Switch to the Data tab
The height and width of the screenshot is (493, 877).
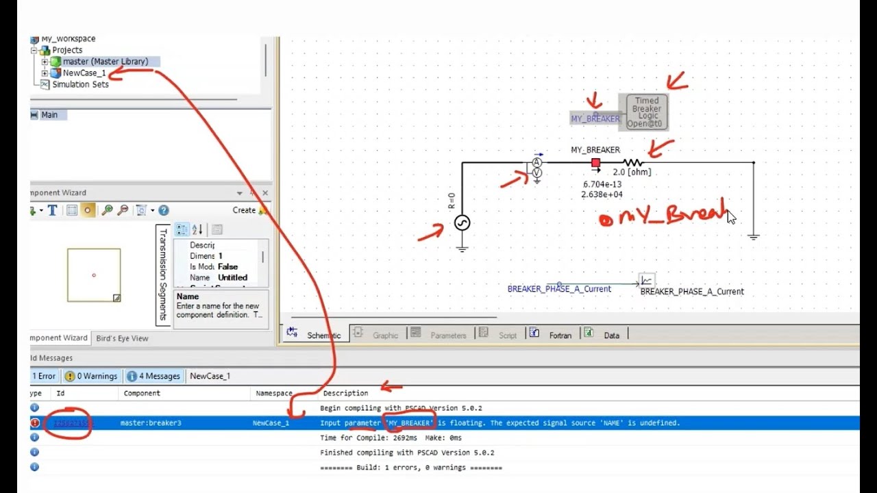coord(603,335)
